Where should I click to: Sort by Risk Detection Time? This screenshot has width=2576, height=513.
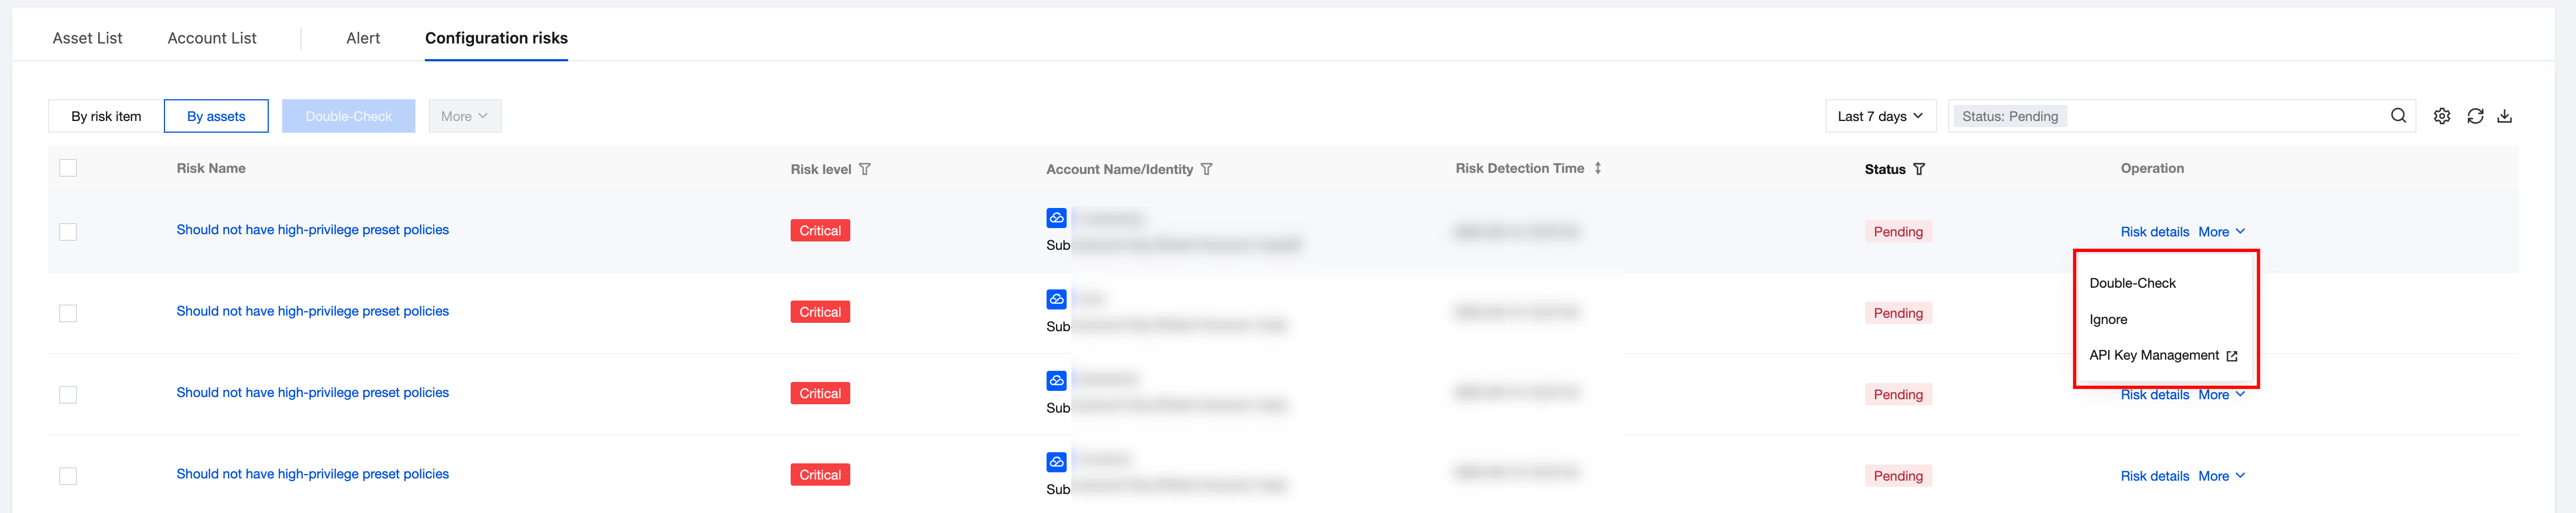coord(1598,168)
